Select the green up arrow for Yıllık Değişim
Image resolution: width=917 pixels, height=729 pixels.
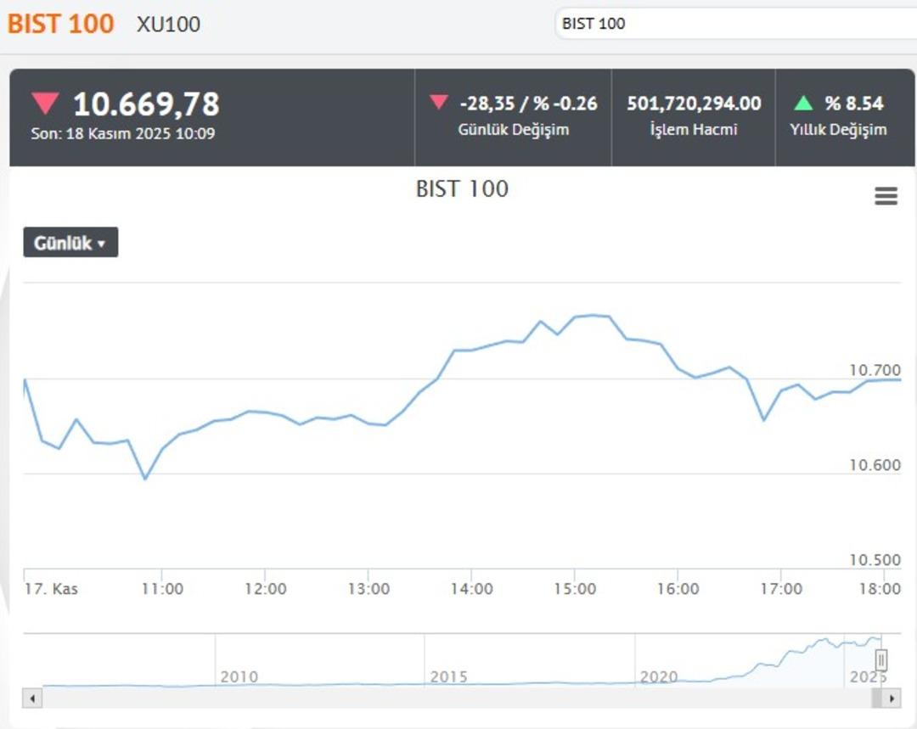coord(805,104)
